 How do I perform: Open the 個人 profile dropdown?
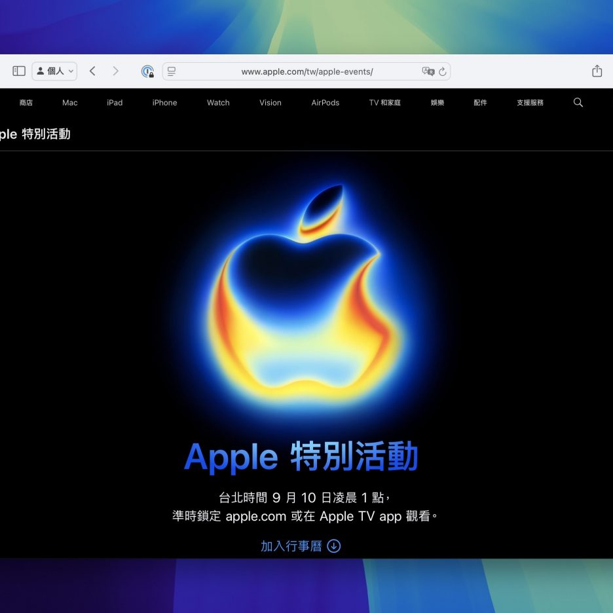coord(54,71)
